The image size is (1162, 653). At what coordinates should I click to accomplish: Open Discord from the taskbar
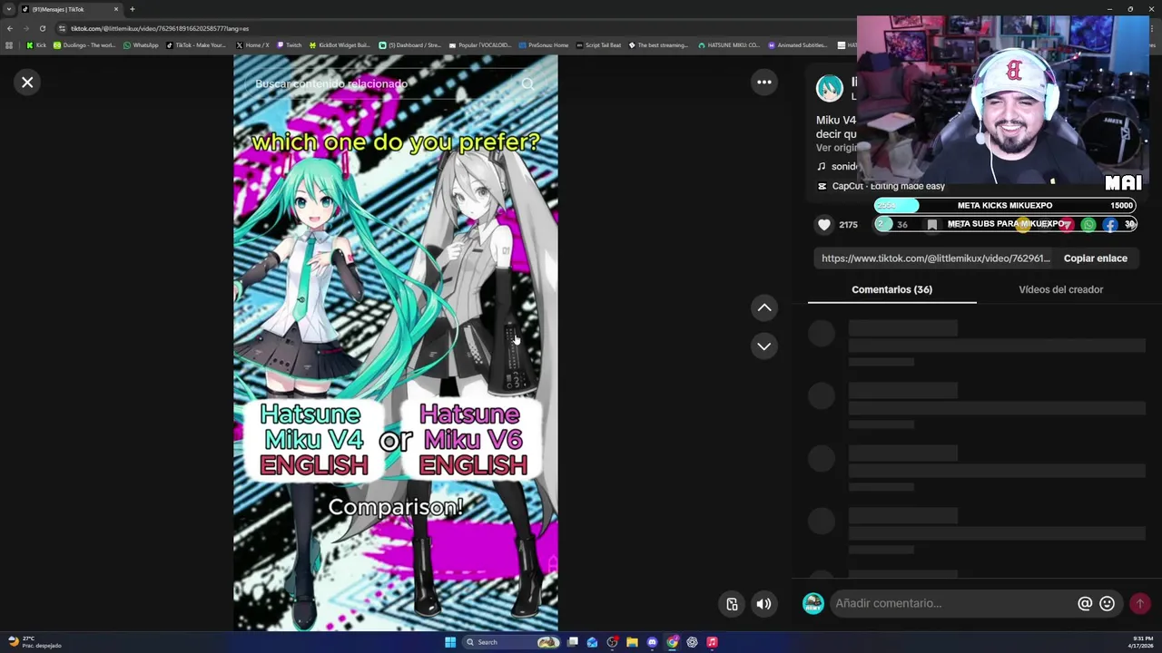point(652,642)
